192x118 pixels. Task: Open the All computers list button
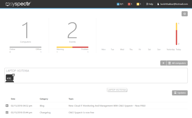(x=177, y=63)
